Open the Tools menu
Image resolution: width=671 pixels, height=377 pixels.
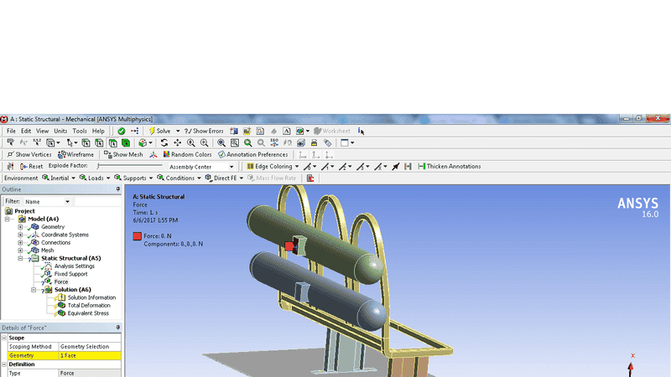coord(80,131)
